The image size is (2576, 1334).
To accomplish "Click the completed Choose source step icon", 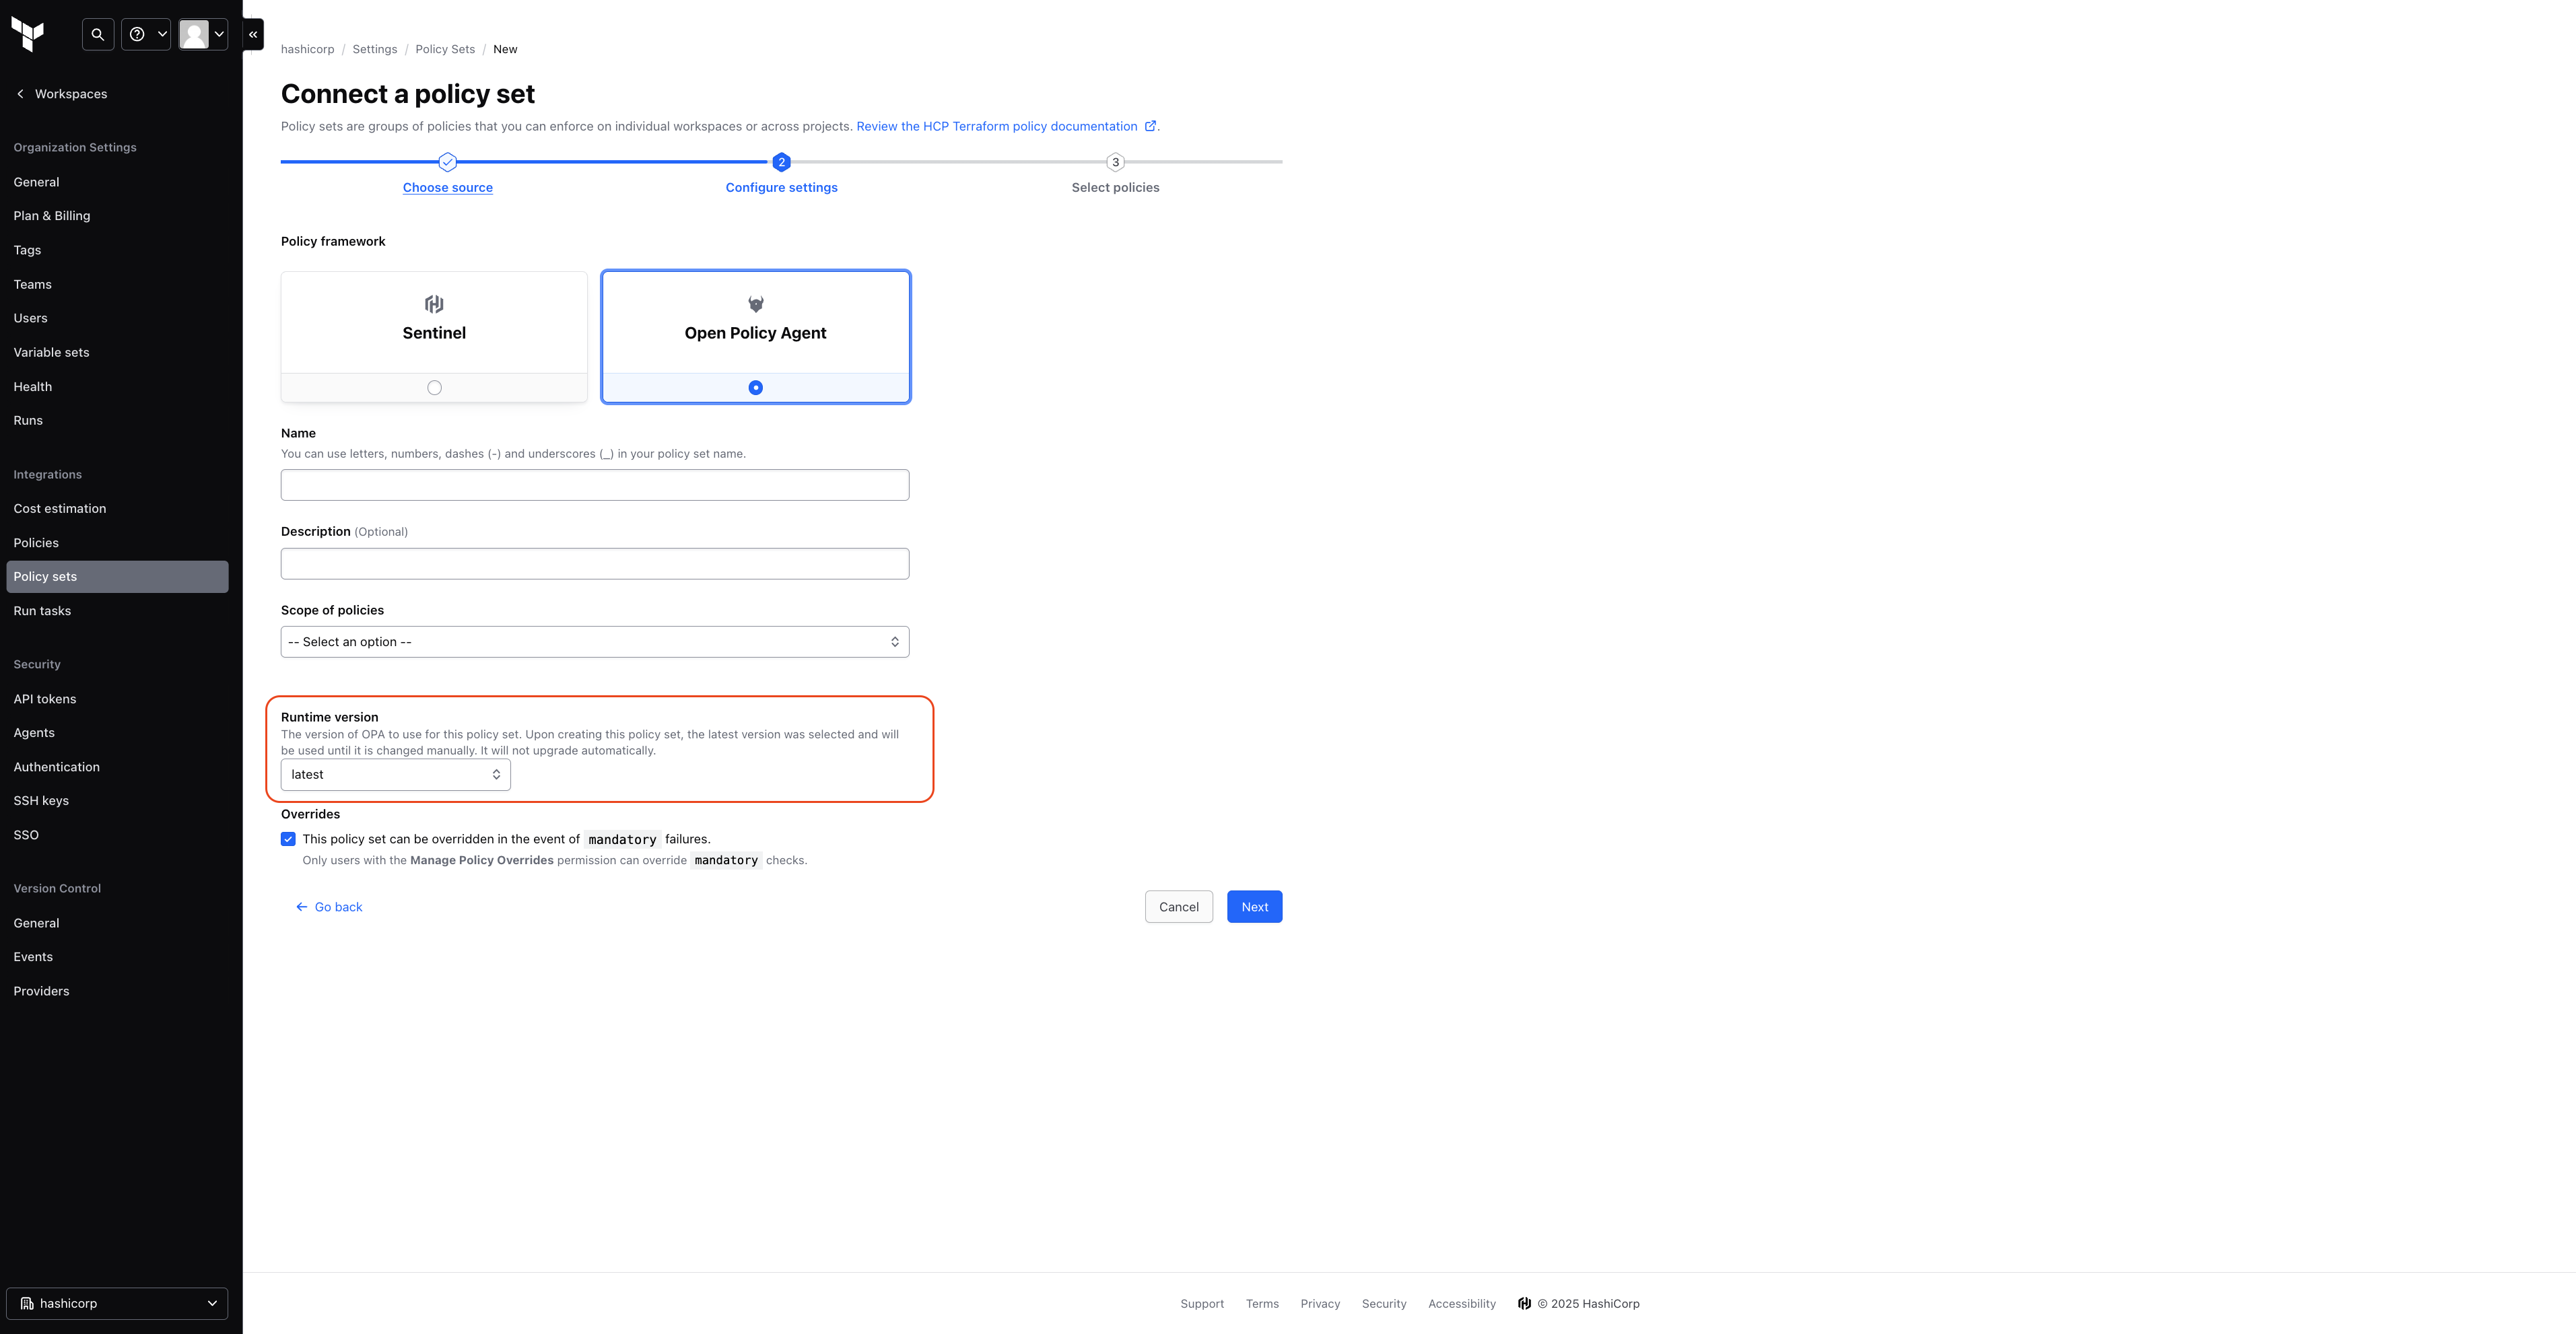I will pyautogui.click(x=447, y=162).
